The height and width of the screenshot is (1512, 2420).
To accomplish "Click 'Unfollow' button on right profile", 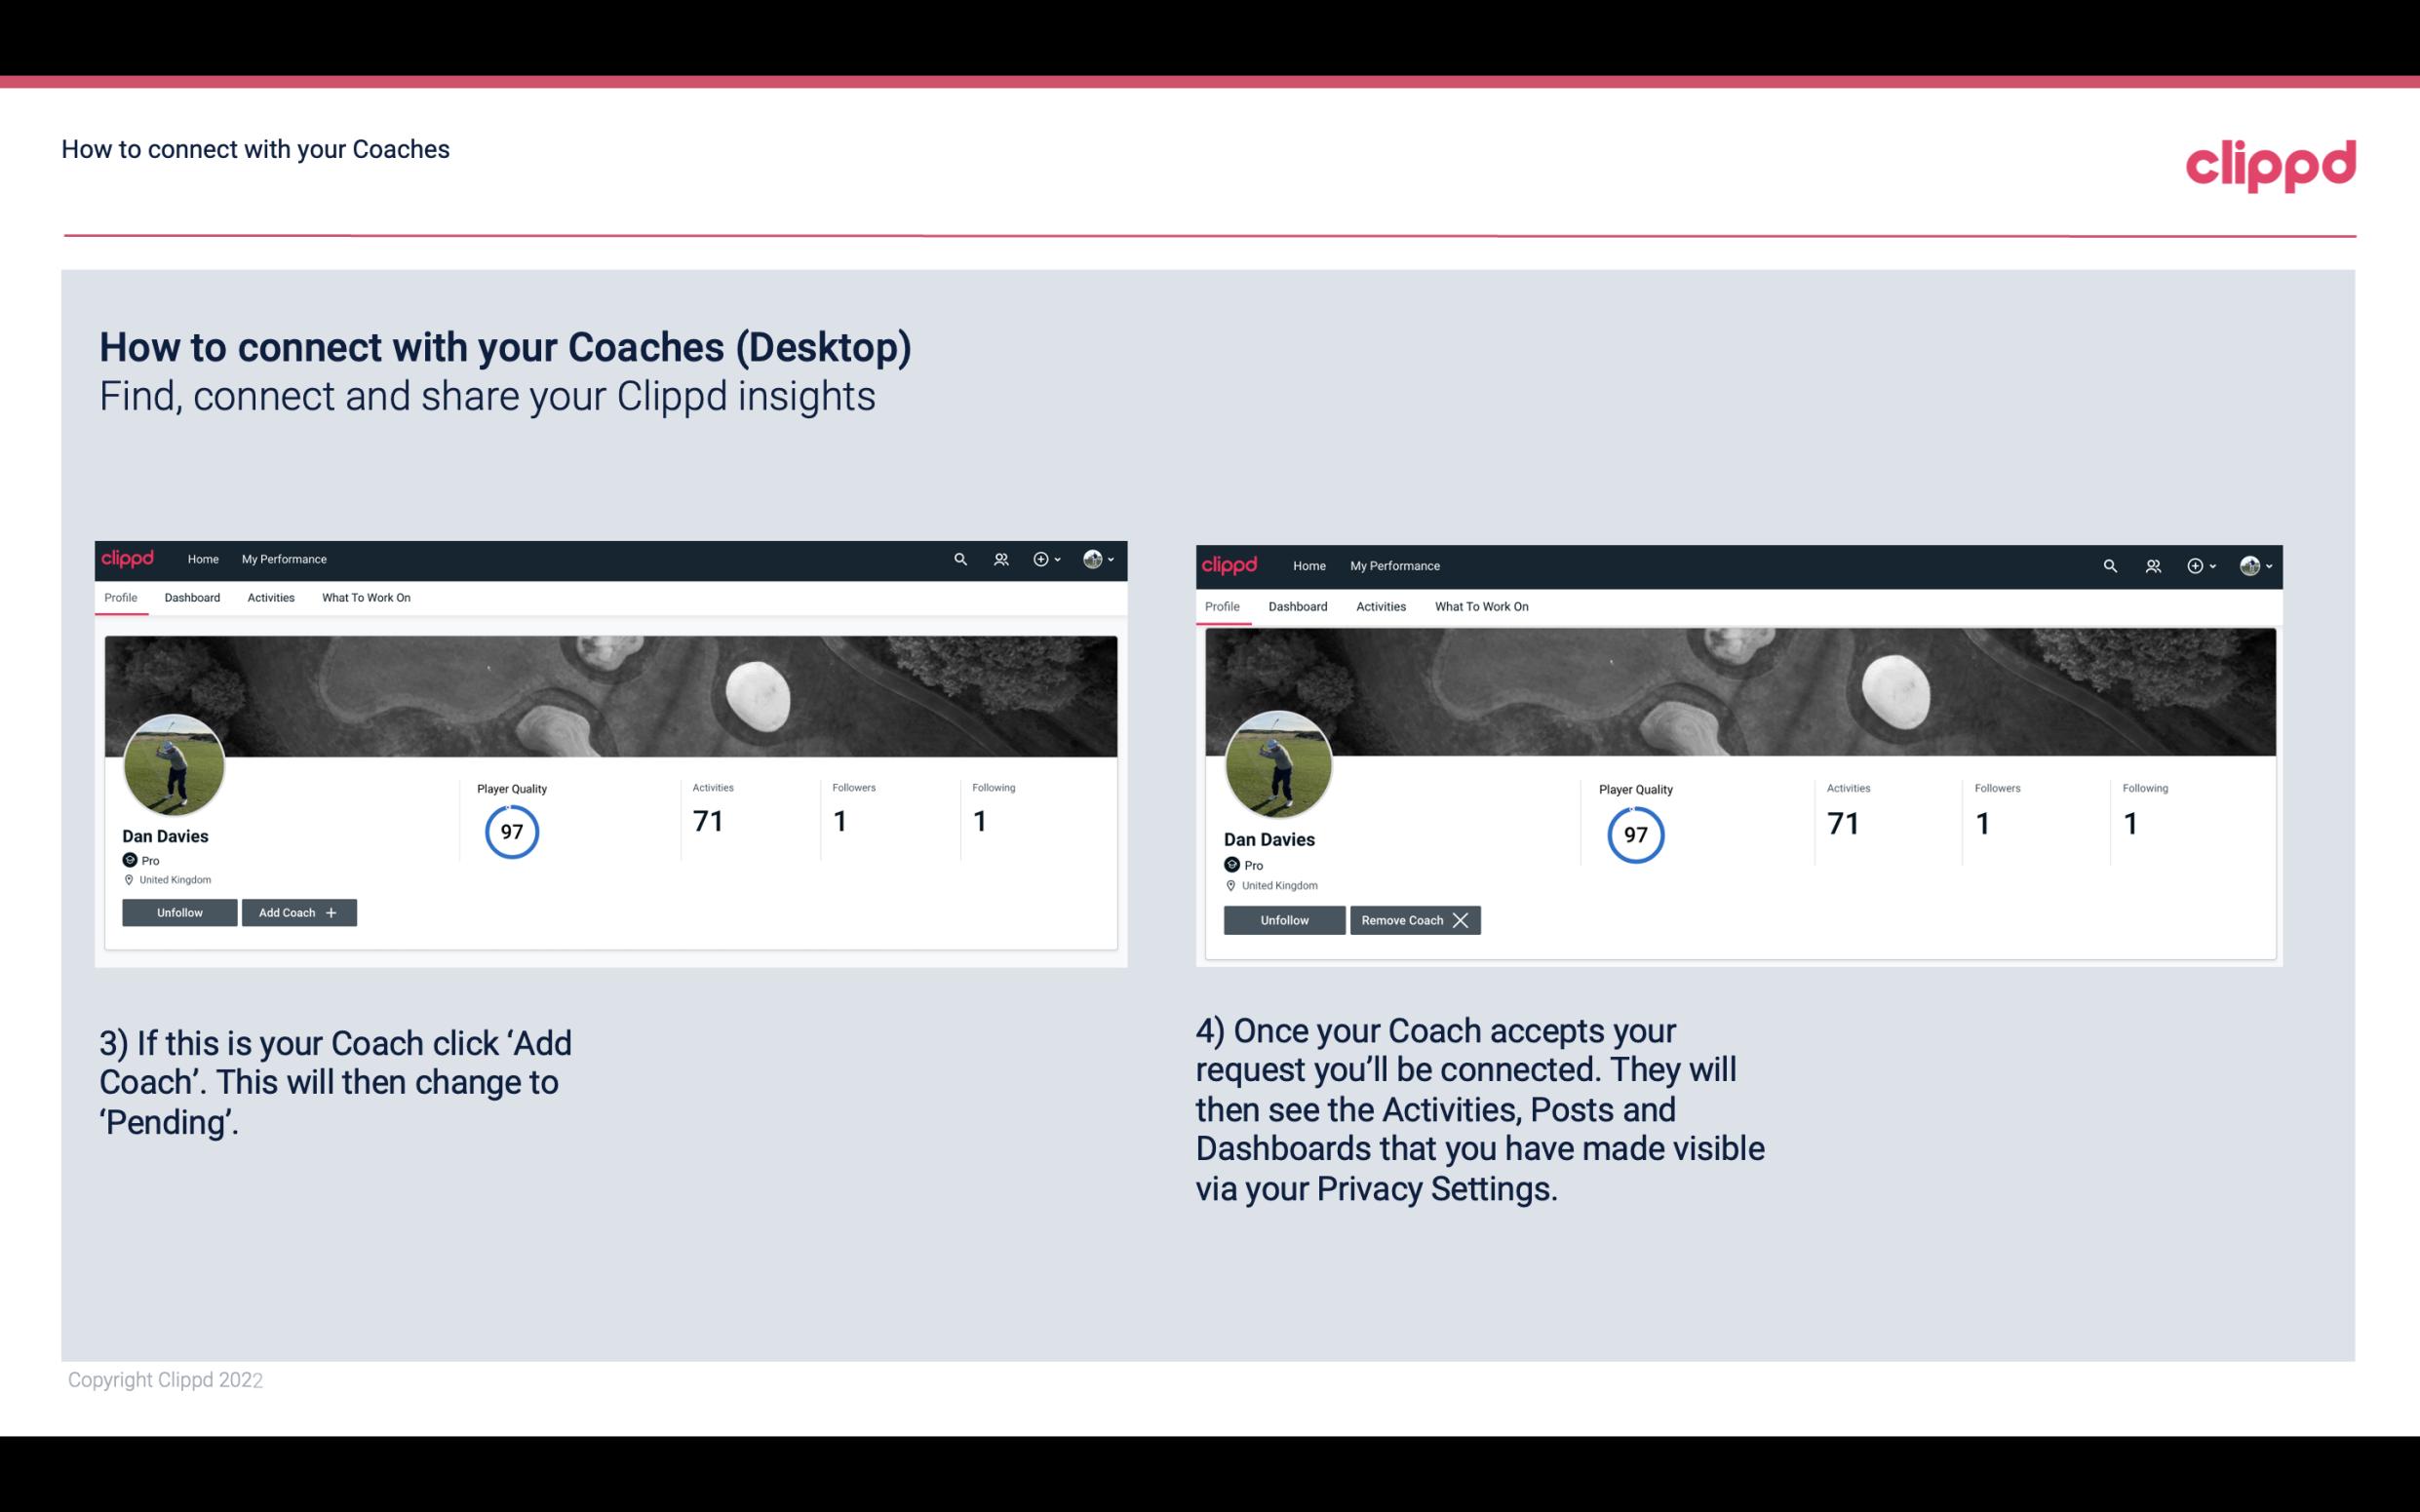I will [1282, 918].
